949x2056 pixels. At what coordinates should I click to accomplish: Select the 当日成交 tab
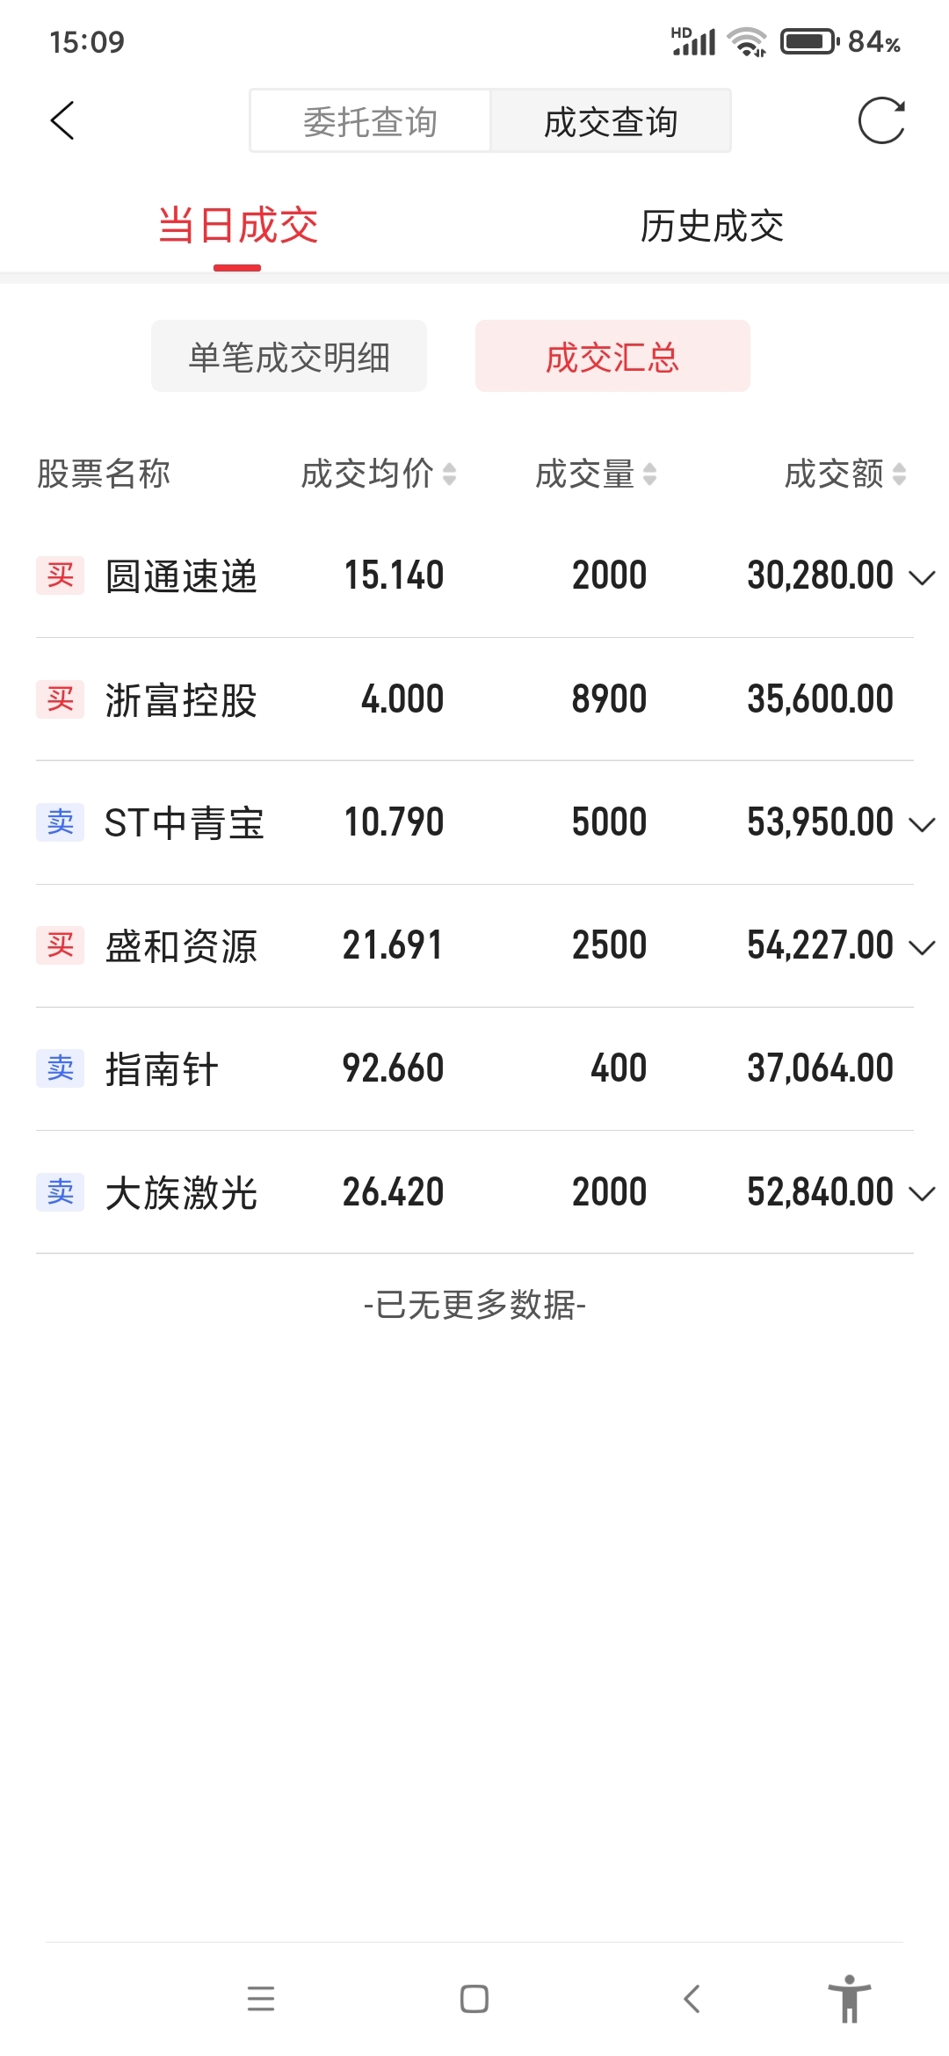point(237,226)
